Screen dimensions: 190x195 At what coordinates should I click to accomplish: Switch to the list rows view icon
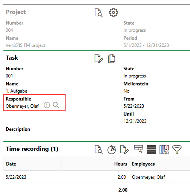(x=151, y=150)
